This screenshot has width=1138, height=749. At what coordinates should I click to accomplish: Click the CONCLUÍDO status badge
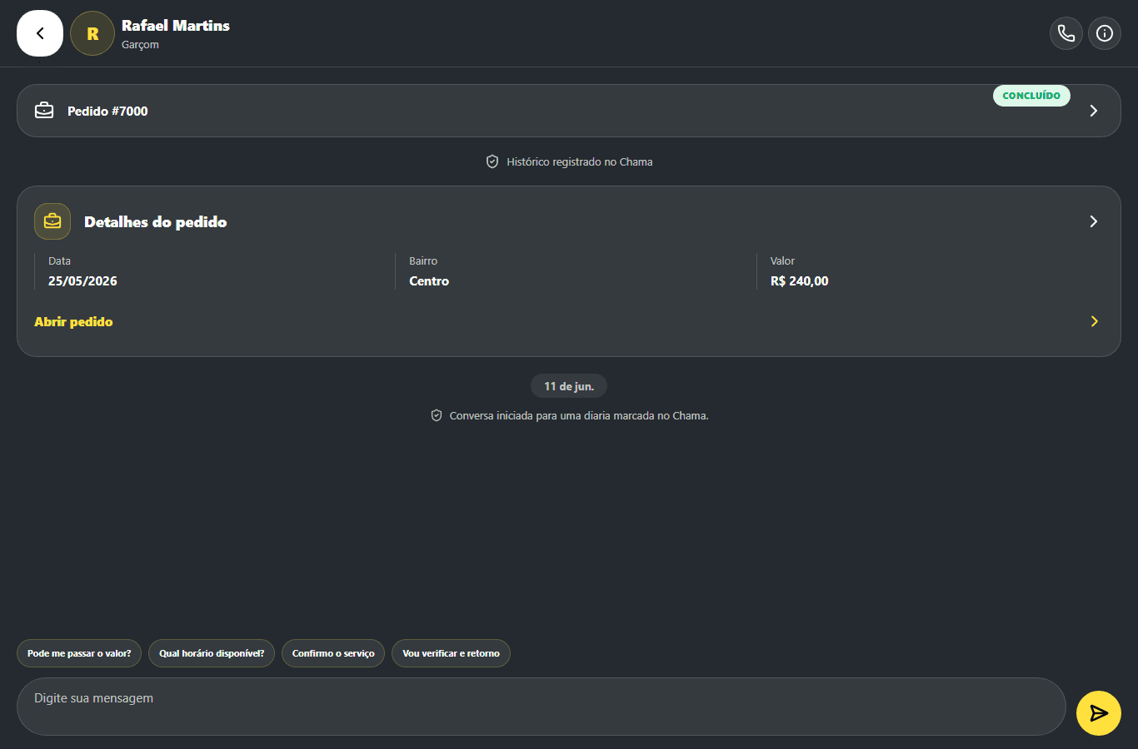[1031, 96]
